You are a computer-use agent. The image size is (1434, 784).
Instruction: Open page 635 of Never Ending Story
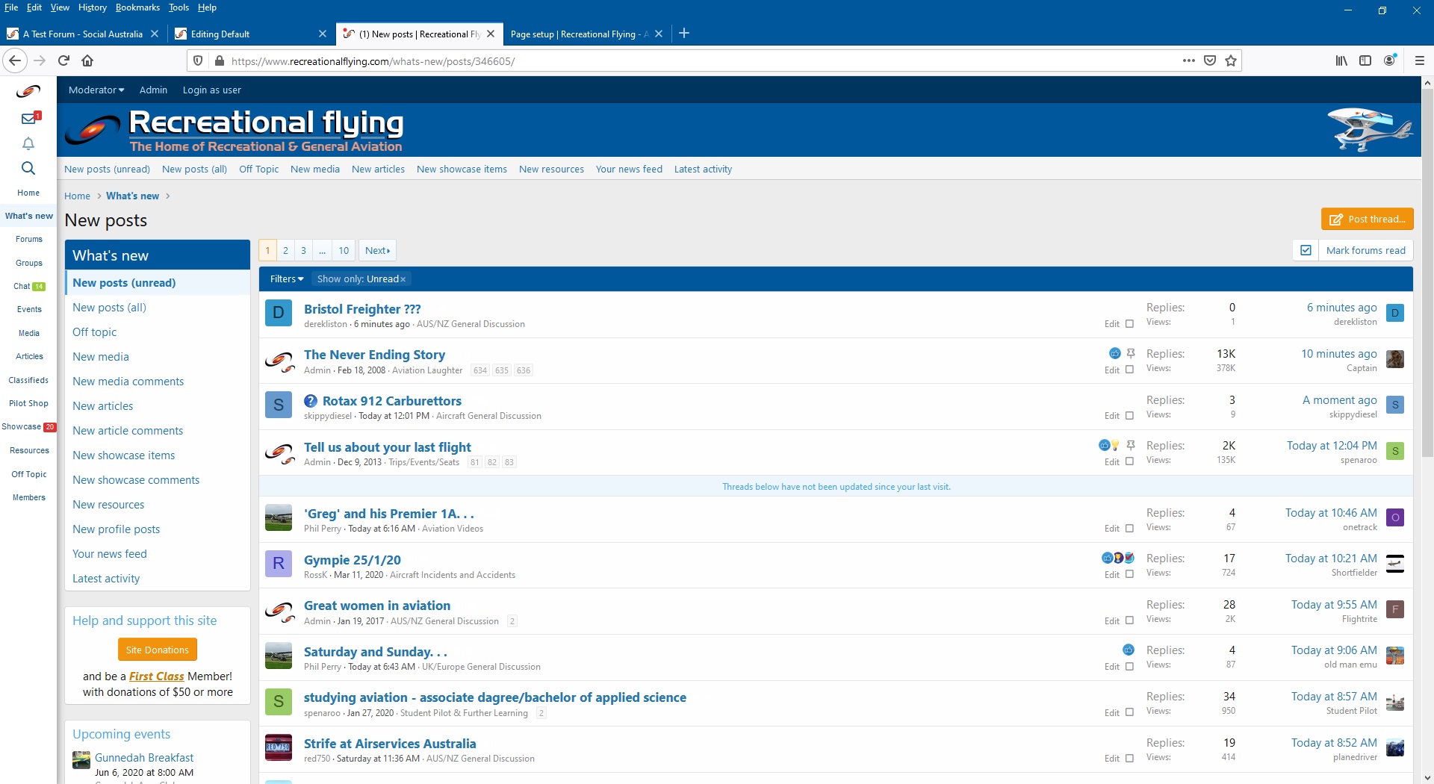(502, 370)
